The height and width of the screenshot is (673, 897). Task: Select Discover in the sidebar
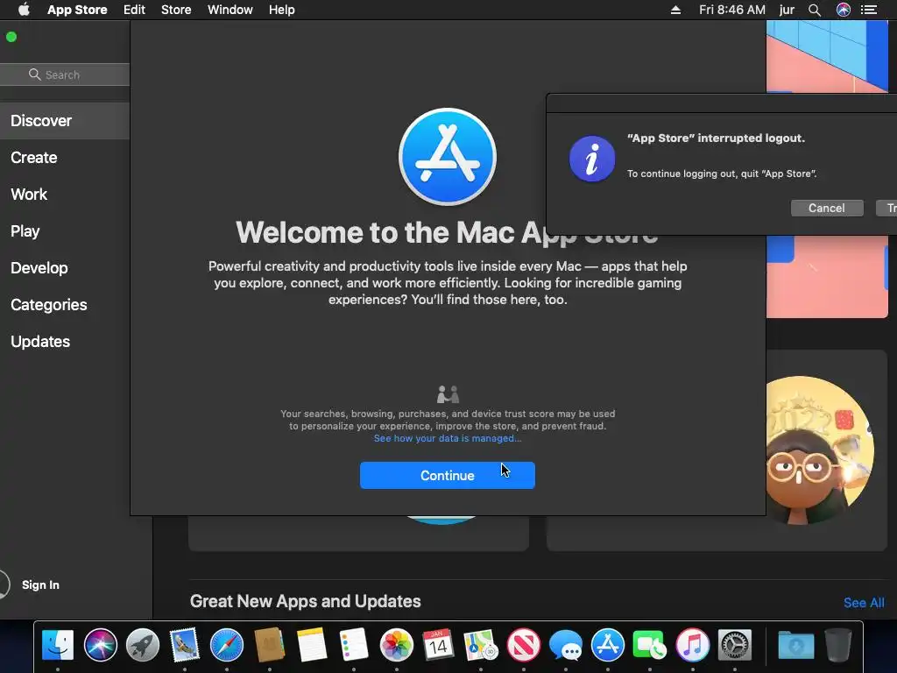pyautogui.click(x=65, y=121)
